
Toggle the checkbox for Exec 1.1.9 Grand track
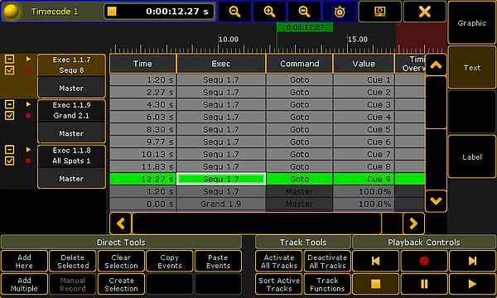point(9,116)
